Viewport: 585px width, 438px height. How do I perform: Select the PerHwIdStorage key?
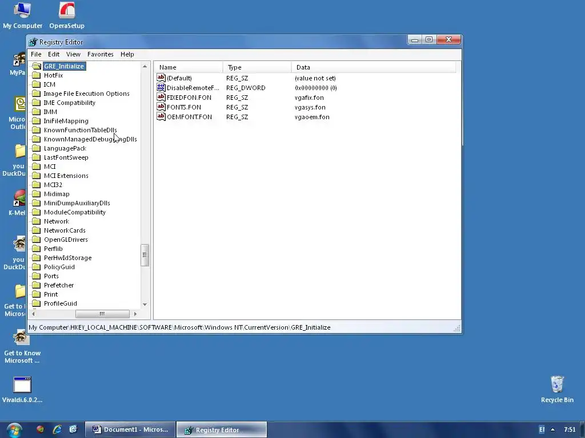click(67, 258)
